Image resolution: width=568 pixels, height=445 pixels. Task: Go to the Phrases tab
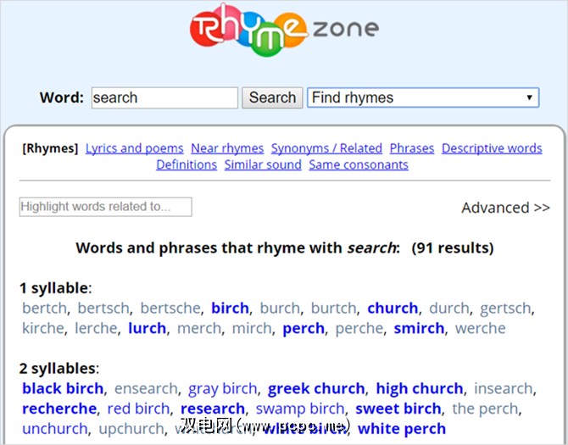[x=412, y=148]
